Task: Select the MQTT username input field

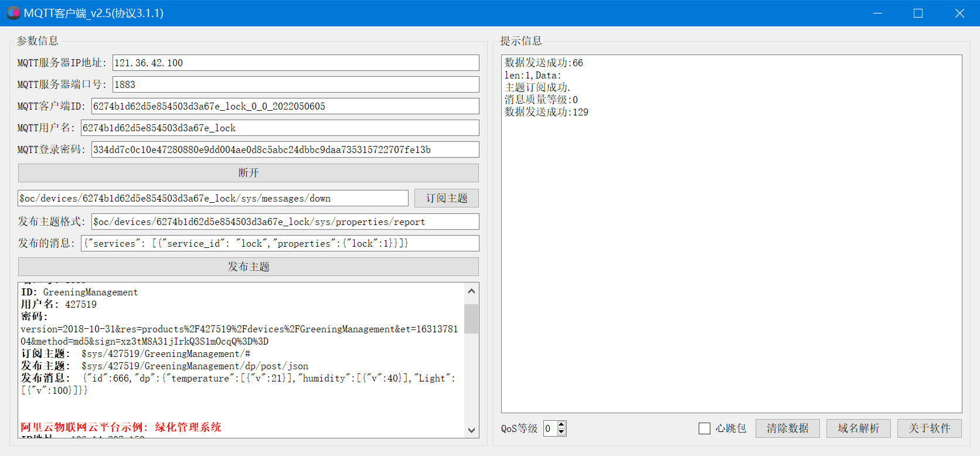Action: pyautogui.click(x=280, y=128)
